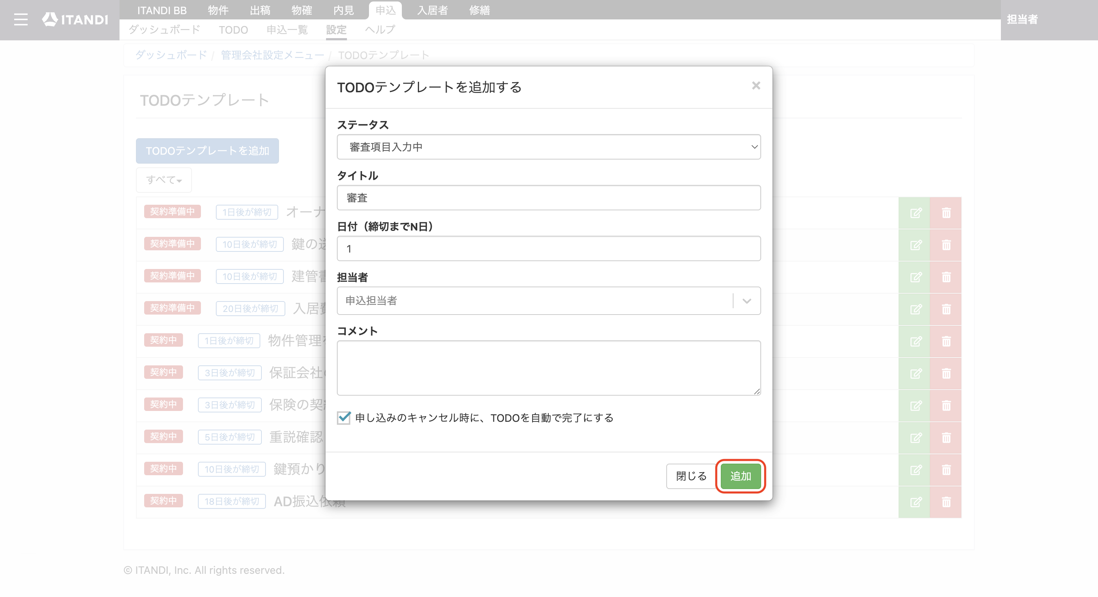This screenshot has height=597, width=1098.
Task: Open the 物件 tab
Action: click(x=218, y=10)
